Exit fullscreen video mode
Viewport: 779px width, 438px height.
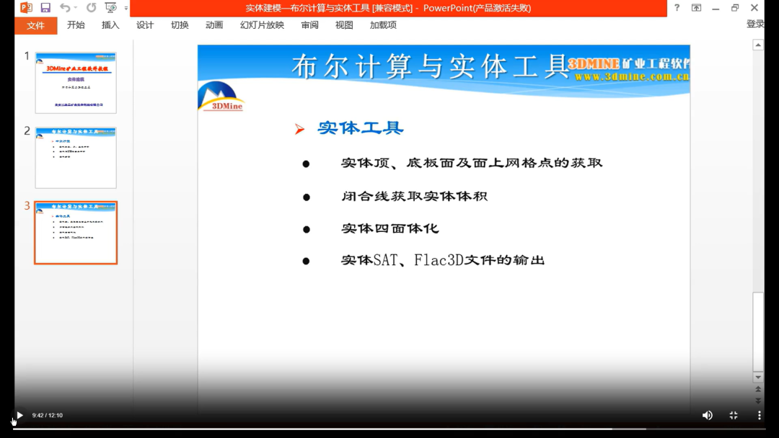tap(734, 415)
